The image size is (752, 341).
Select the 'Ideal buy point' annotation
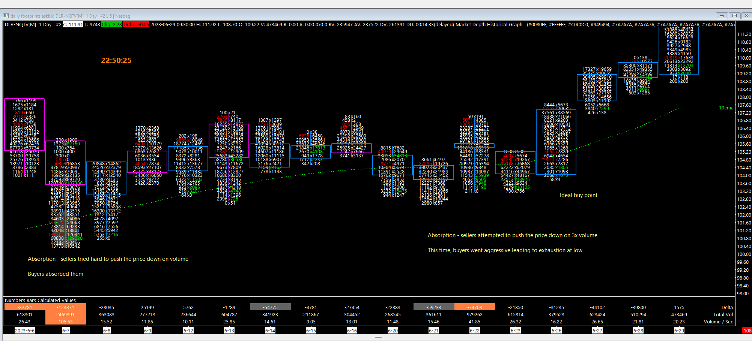point(578,195)
